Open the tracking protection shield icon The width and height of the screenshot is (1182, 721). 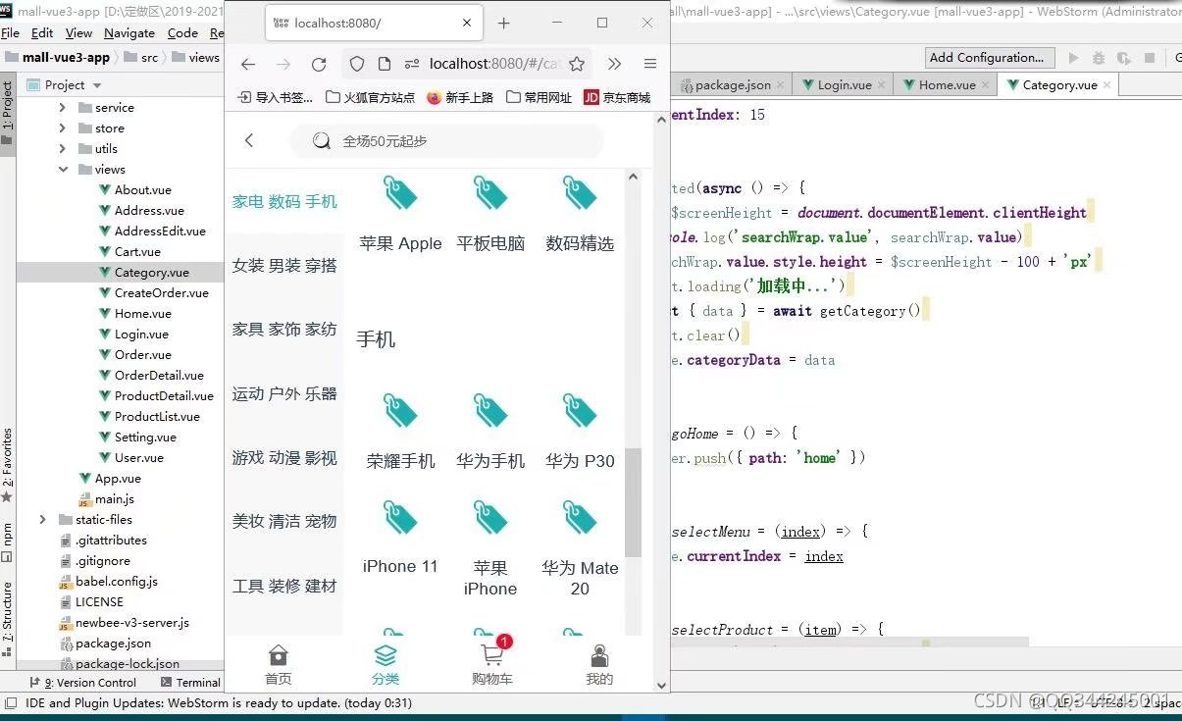pyautogui.click(x=357, y=64)
